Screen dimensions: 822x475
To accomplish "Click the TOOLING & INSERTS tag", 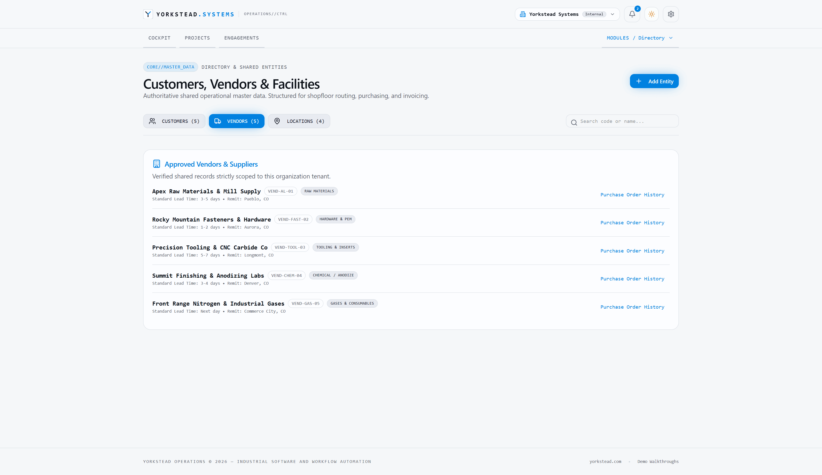I will (335, 247).
